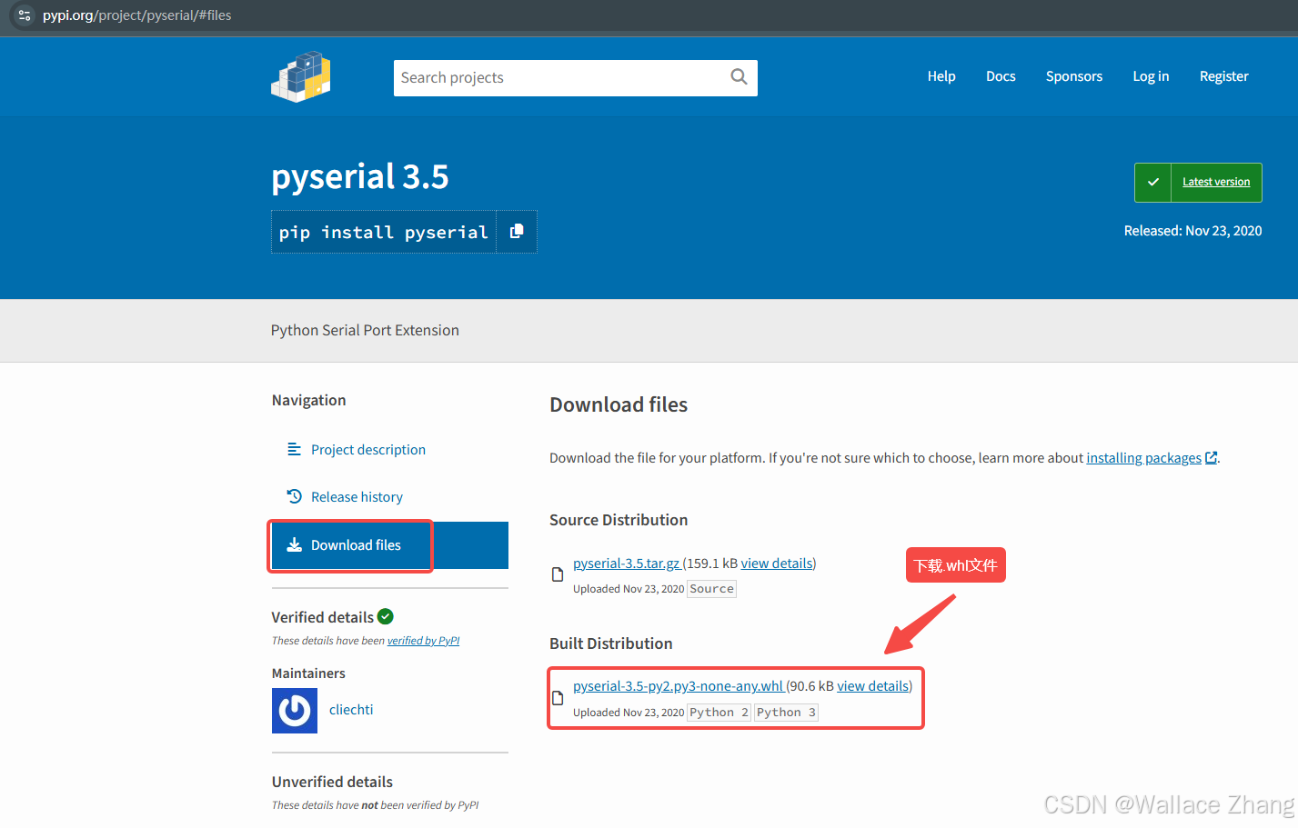Click the Project description list icon
The image size is (1298, 828).
(x=294, y=449)
